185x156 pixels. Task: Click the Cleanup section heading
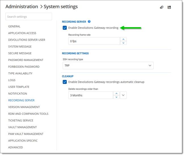point(68,76)
